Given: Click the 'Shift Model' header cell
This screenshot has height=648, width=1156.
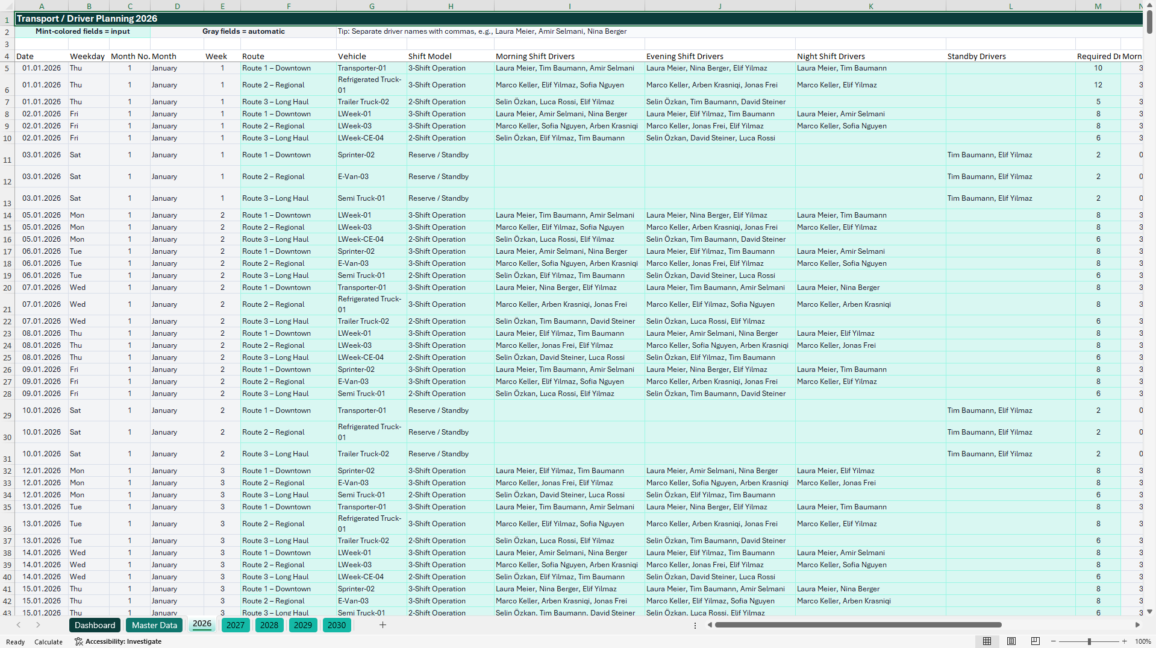Looking at the screenshot, I should click(451, 56).
